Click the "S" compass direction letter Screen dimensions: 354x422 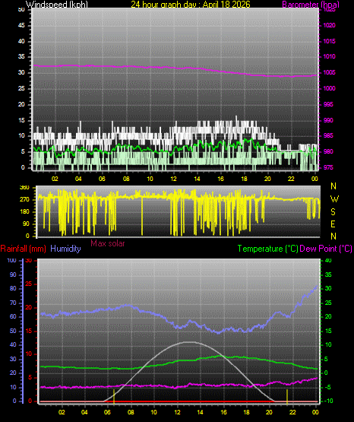pos(333,212)
